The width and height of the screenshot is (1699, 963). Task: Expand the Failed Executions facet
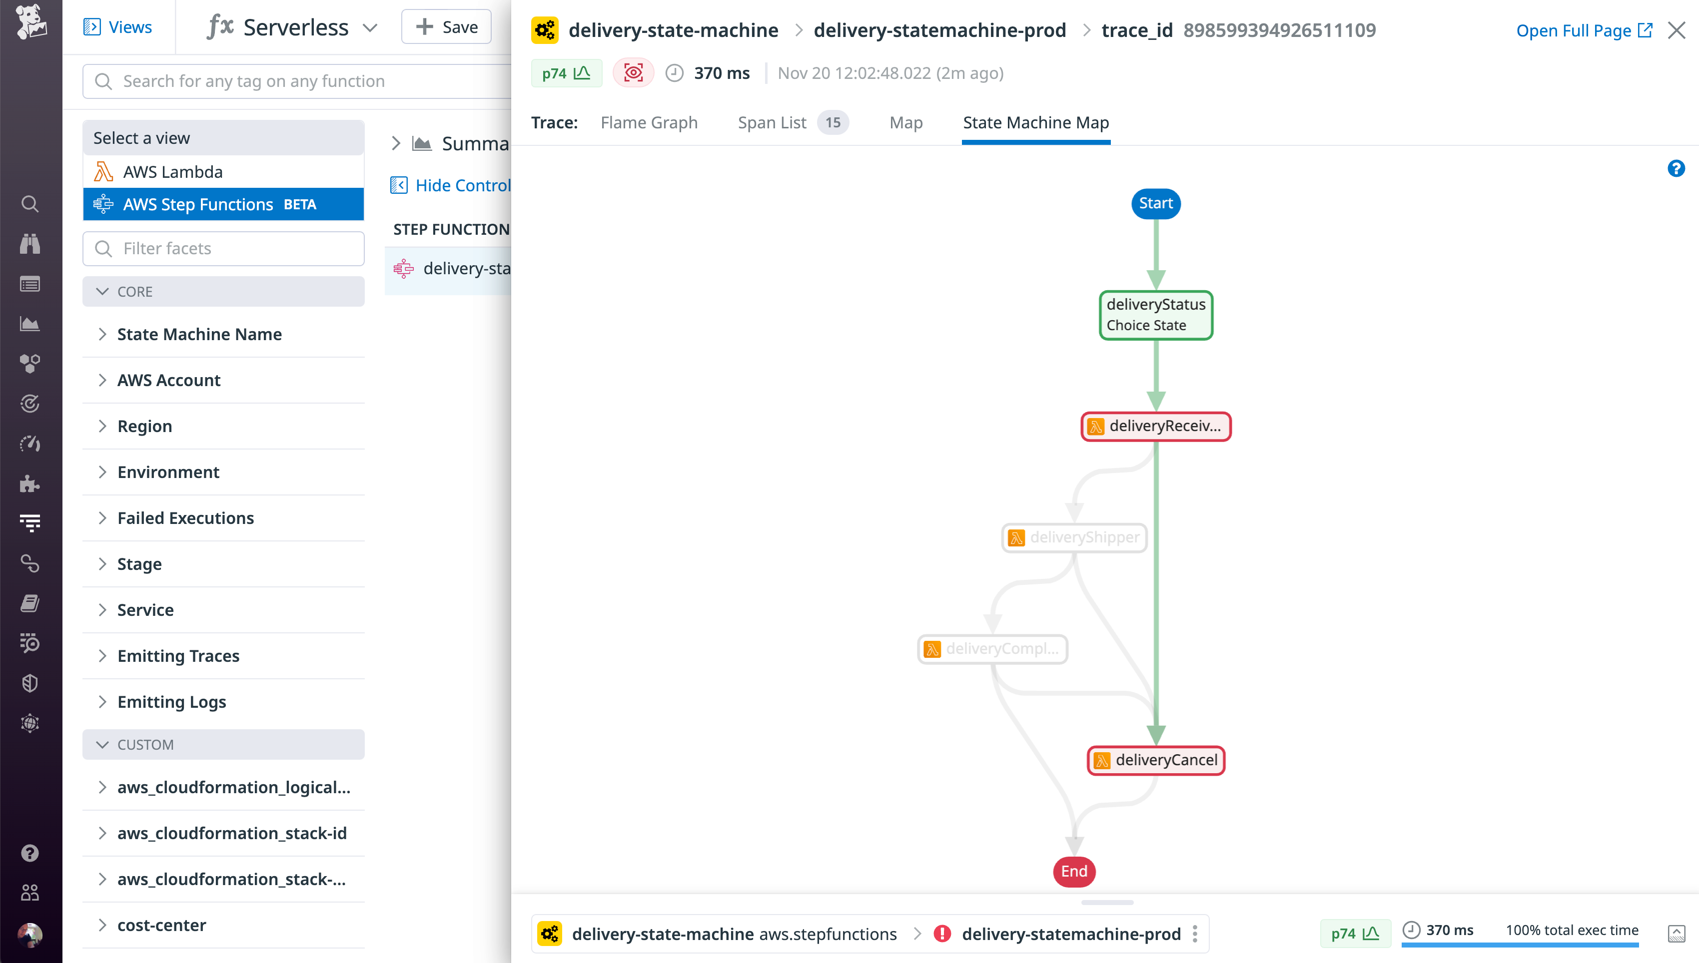(186, 518)
